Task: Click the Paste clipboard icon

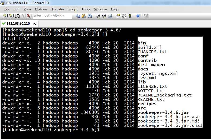Action: click(x=84, y=16)
